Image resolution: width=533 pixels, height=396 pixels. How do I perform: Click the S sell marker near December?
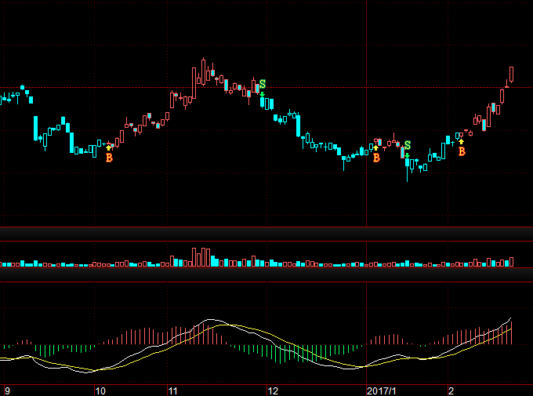[x=263, y=84]
